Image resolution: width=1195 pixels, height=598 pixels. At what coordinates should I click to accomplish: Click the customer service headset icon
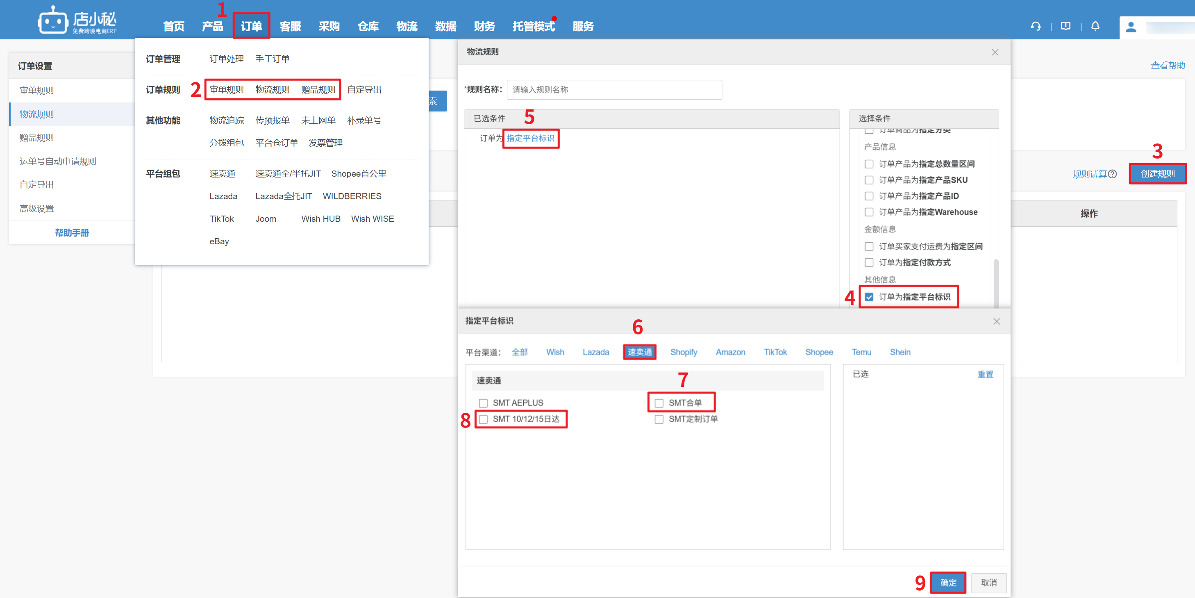(1036, 27)
